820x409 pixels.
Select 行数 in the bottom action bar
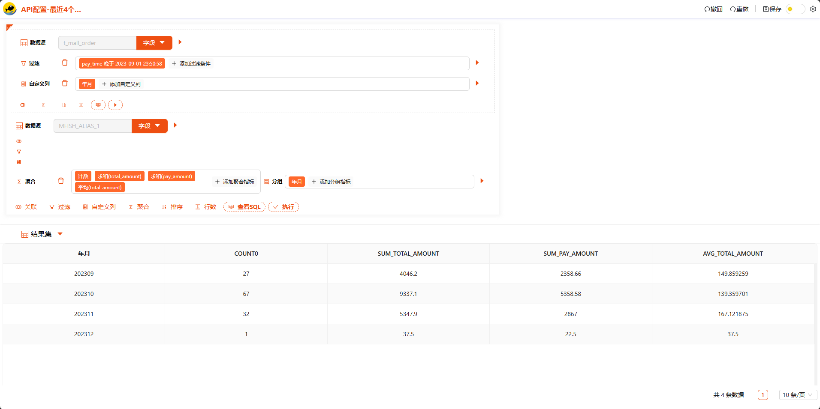click(205, 207)
